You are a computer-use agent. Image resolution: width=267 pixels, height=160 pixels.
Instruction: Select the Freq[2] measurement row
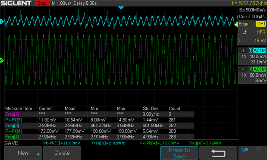click(x=99, y=114)
